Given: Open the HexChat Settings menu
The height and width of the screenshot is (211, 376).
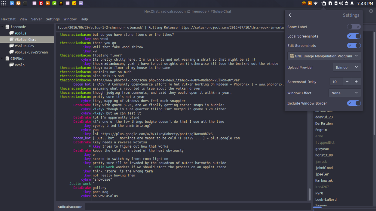Looking at the screenshot, I should pos(53,19).
